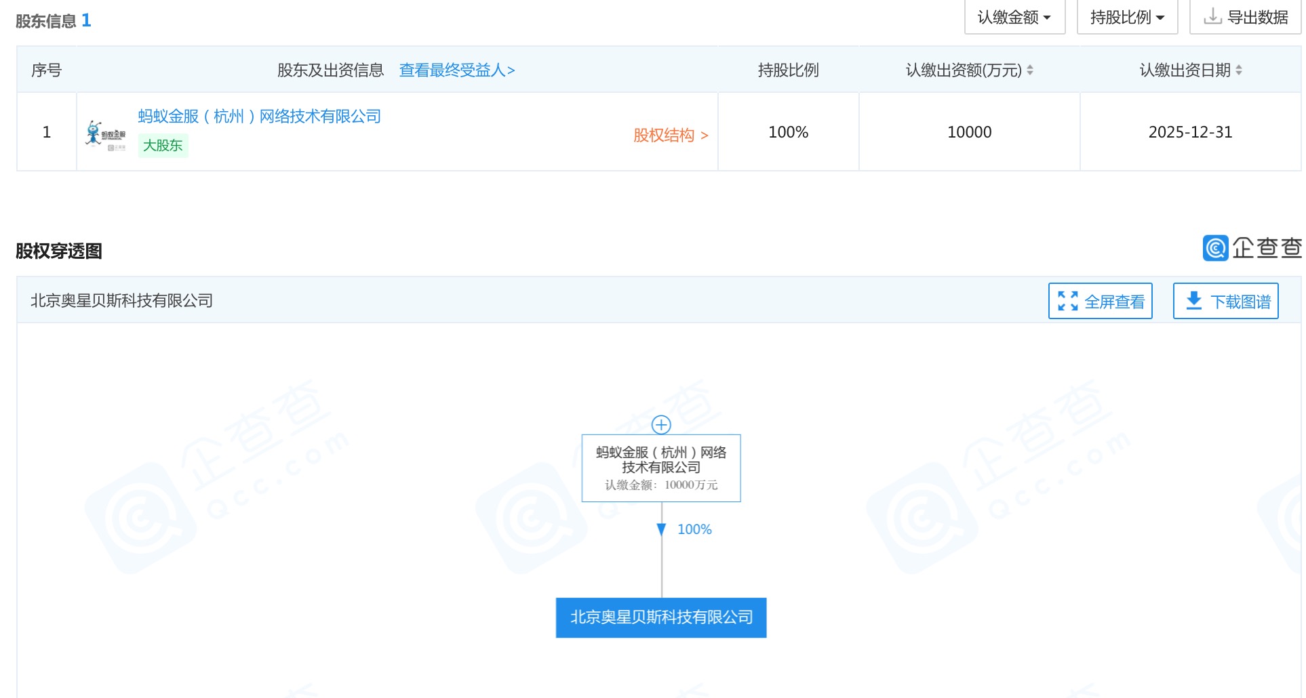Click the 股权穿透图 section heading

[x=59, y=251]
